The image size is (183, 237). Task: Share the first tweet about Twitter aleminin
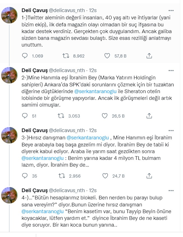149,56
